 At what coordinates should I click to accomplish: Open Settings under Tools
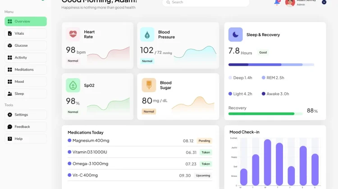26,114
